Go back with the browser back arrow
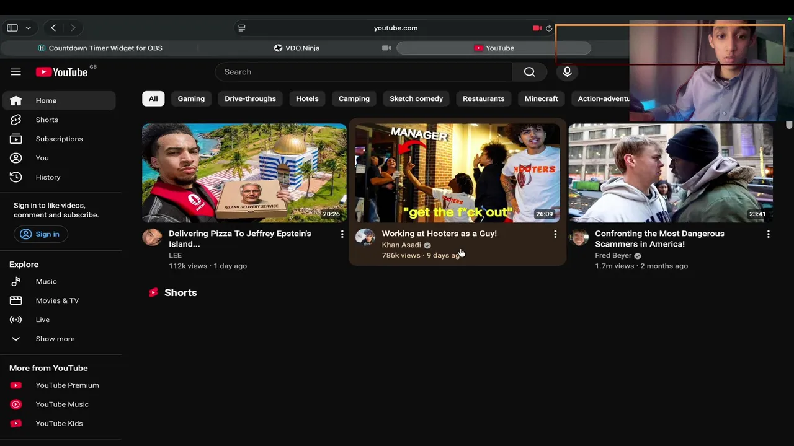Image resolution: width=794 pixels, height=446 pixels. click(53, 28)
